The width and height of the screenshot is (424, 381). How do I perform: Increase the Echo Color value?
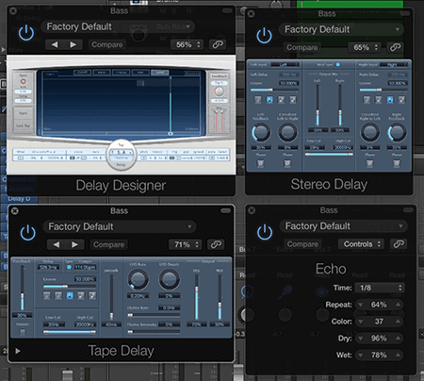click(x=398, y=322)
